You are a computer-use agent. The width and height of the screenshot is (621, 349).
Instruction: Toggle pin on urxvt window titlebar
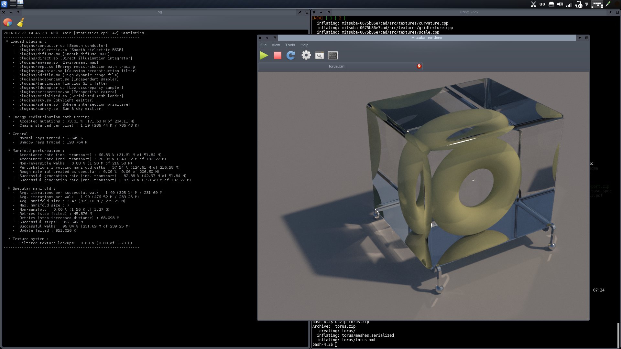pos(610,12)
